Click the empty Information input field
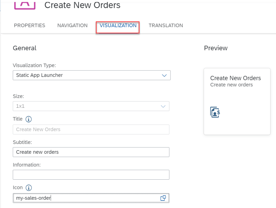 coord(91,175)
